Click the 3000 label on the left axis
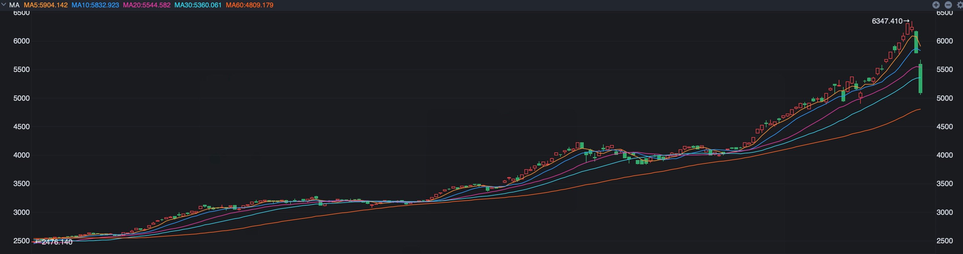Screen dimensions: 963x254 tap(21, 212)
